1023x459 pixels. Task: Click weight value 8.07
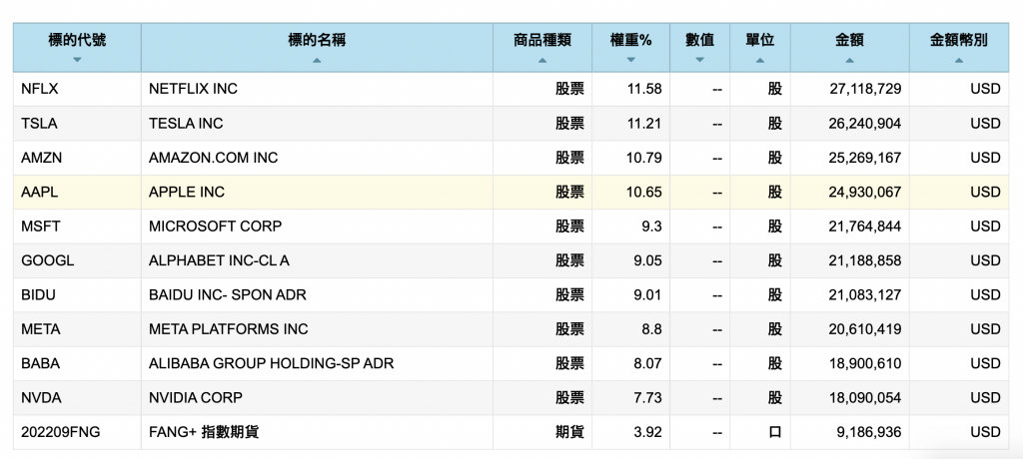[x=647, y=363]
